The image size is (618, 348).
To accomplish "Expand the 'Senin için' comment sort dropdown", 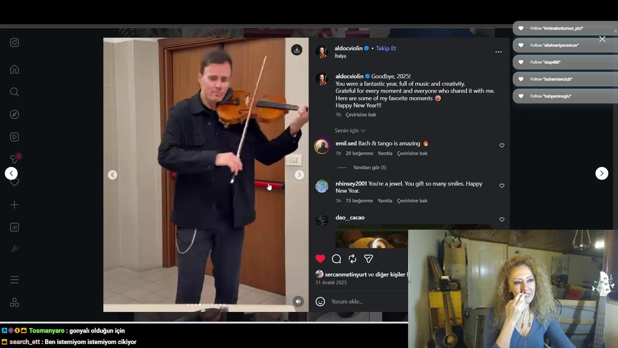I will coord(350,130).
